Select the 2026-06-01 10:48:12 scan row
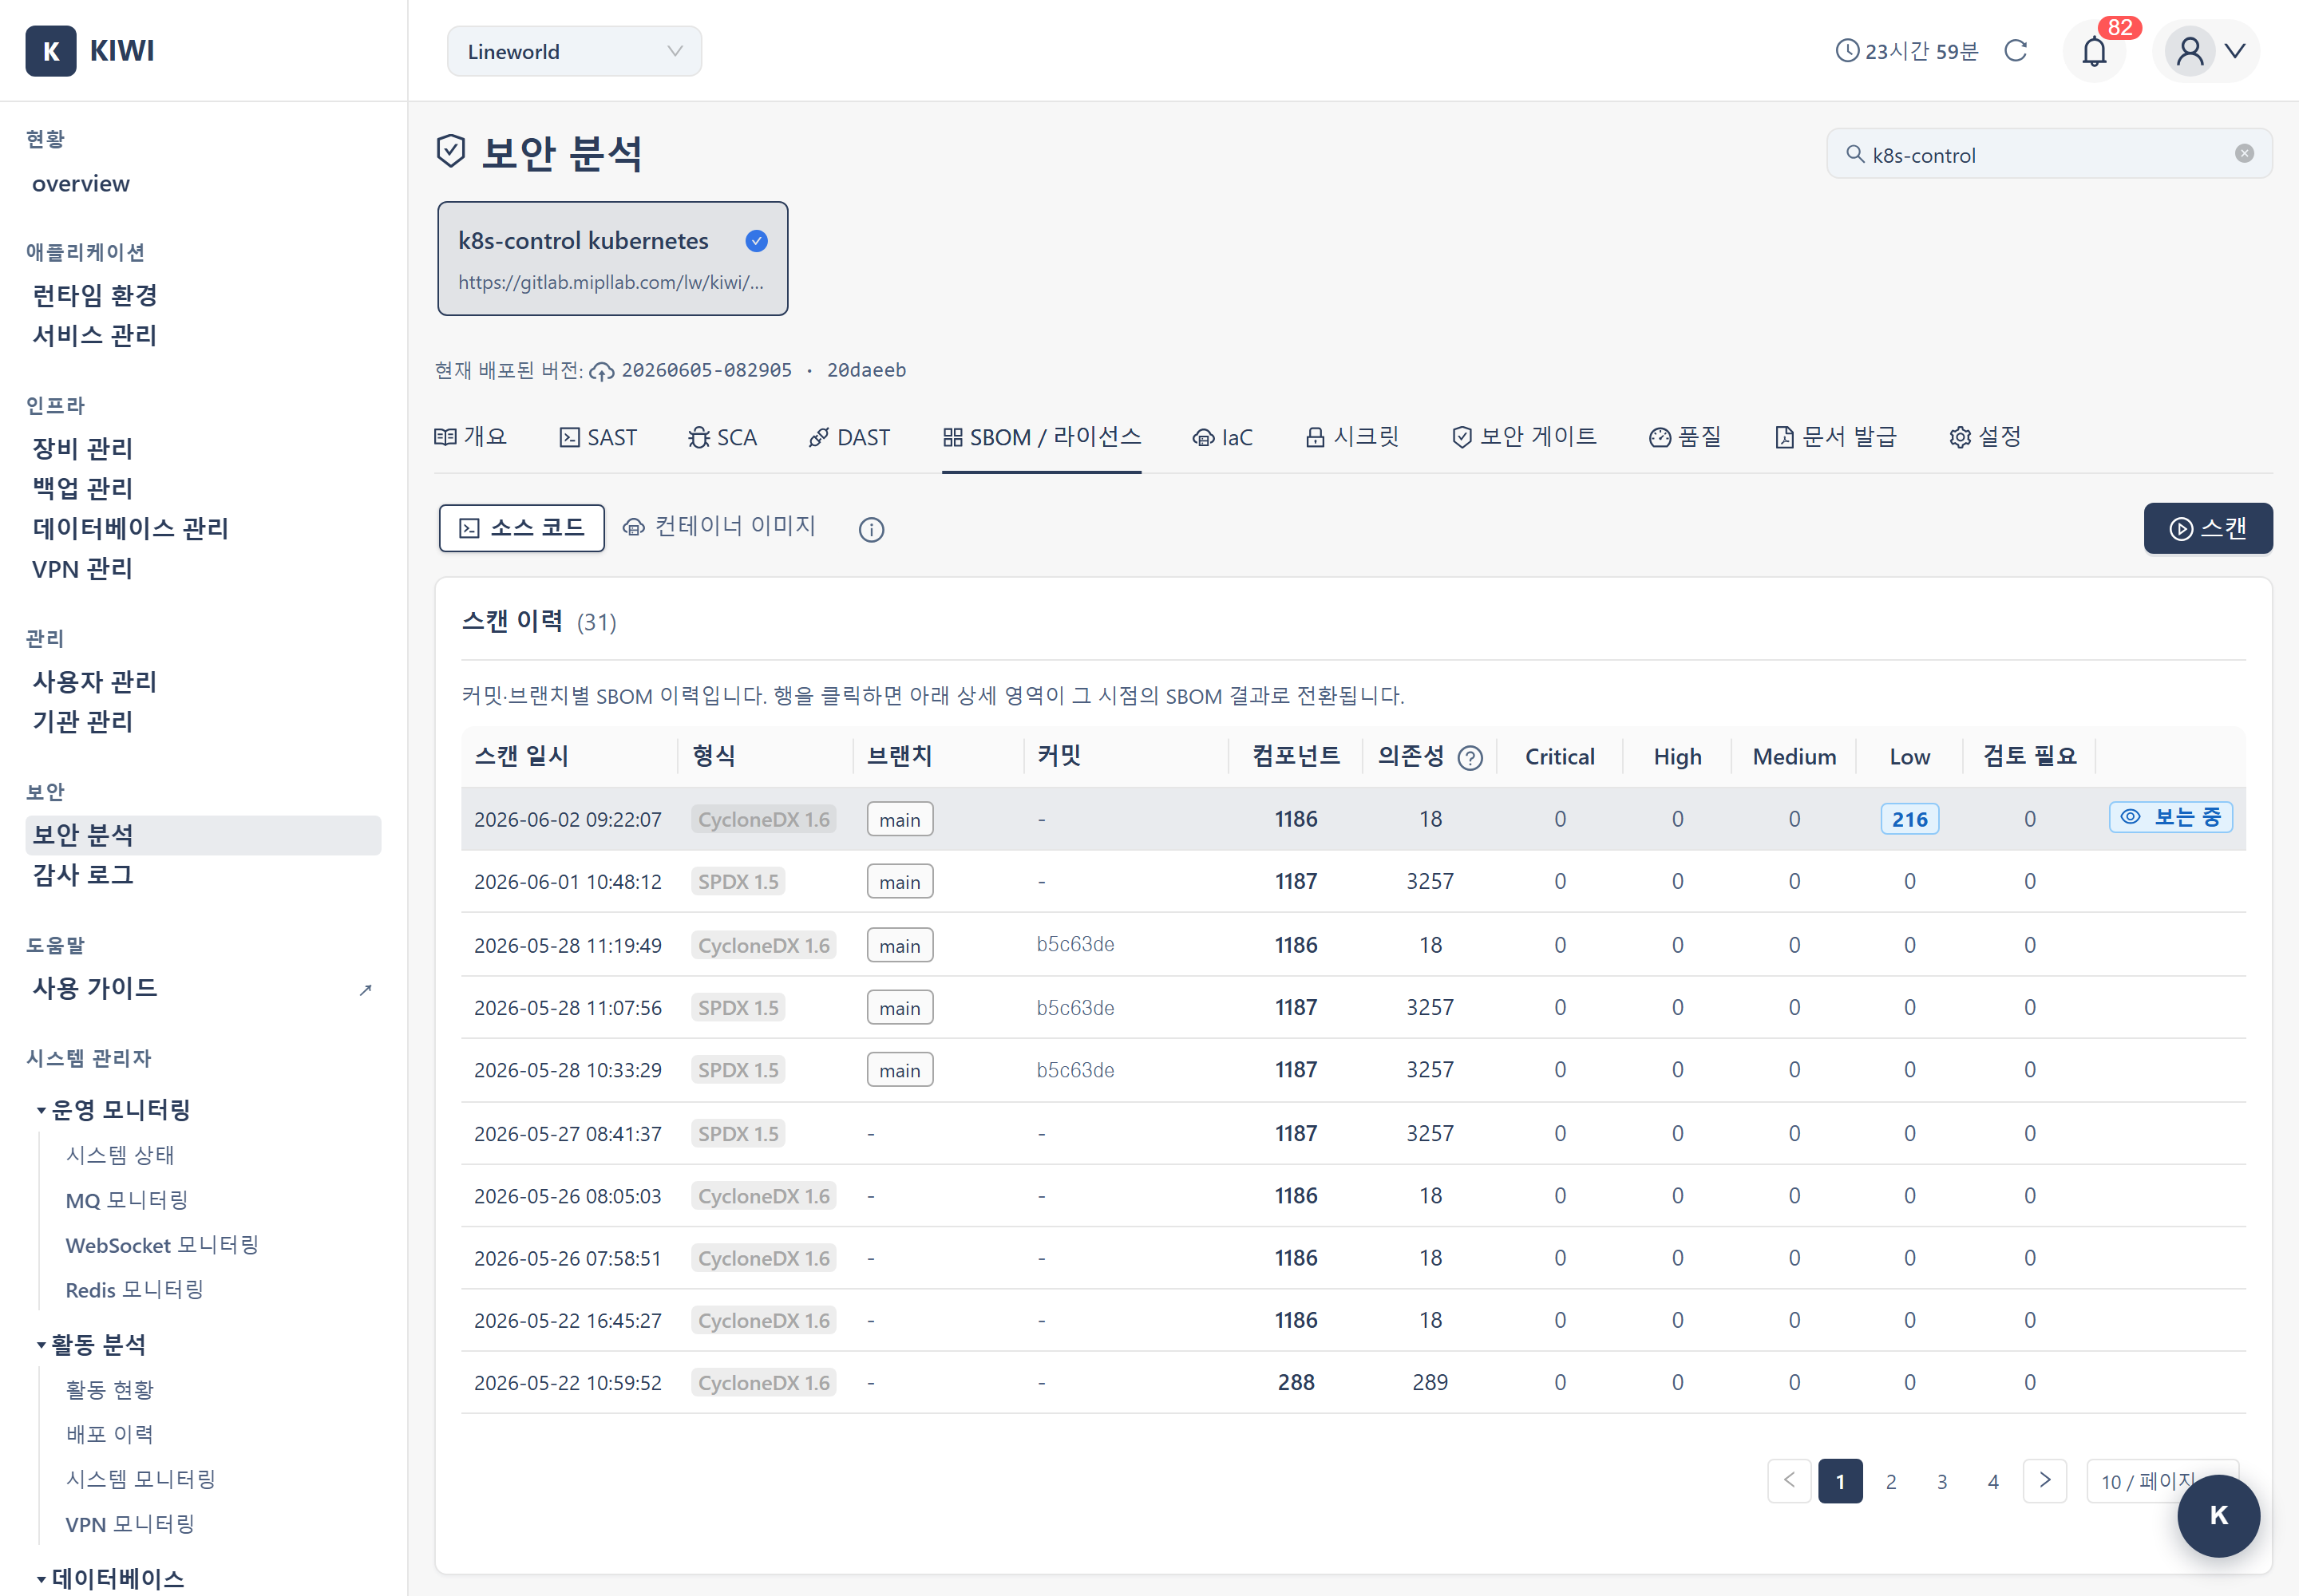This screenshot has width=2299, height=1596. (1352, 882)
